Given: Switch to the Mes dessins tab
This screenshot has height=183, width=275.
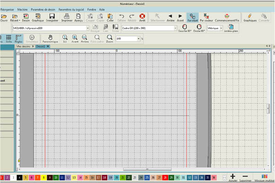Looking at the screenshot, I should point(25,46).
